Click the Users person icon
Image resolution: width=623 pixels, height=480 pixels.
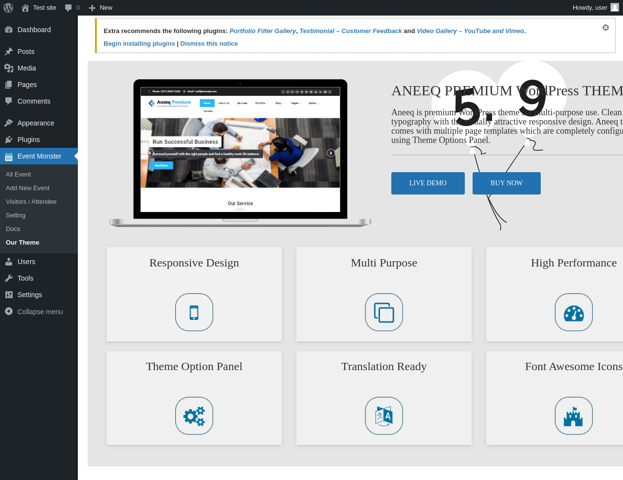click(9, 262)
